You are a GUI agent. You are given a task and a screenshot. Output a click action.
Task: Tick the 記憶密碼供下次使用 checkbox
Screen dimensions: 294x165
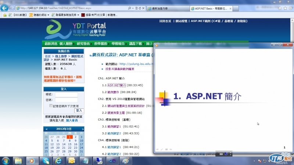tap(51, 105)
